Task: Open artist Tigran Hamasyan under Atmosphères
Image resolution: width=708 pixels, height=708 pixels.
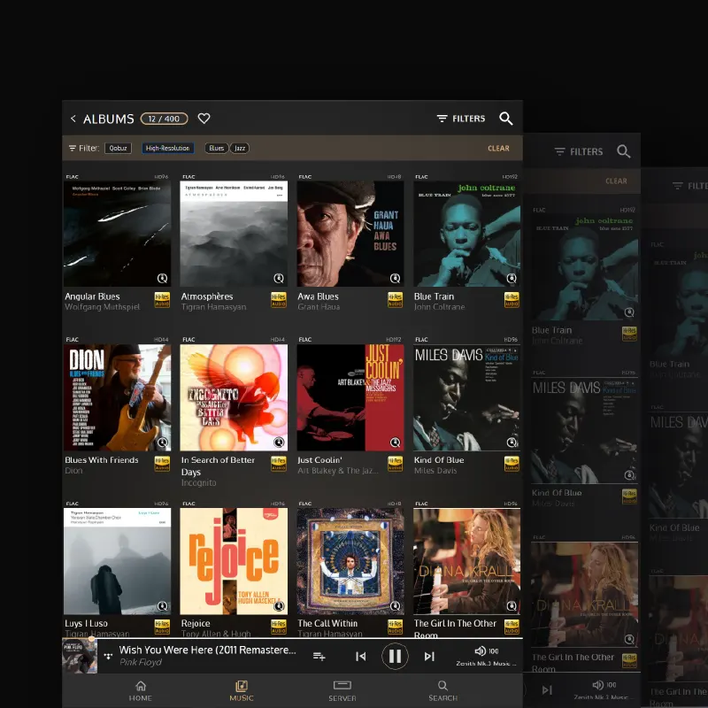Action: (x=213, y=307)
